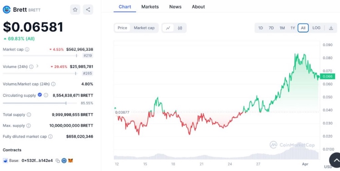Toggle LOG scale on chart

(316, 28)
